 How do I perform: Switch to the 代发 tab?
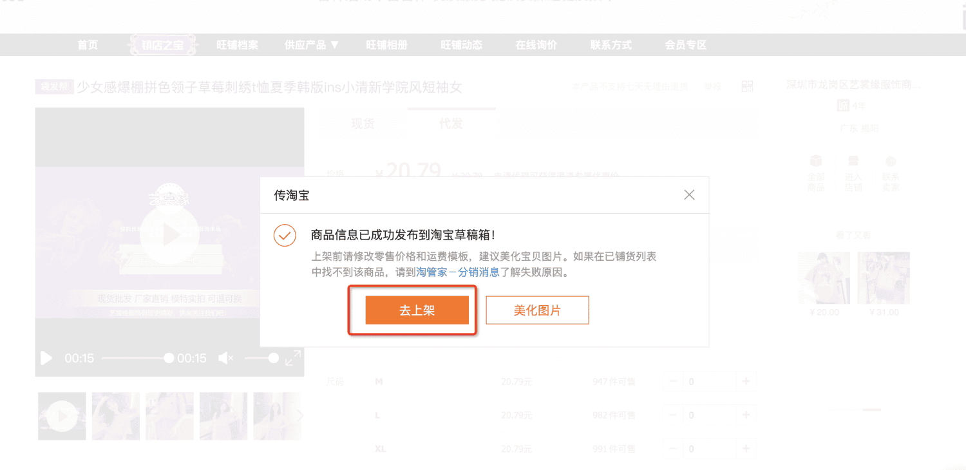tap(451, 123)
